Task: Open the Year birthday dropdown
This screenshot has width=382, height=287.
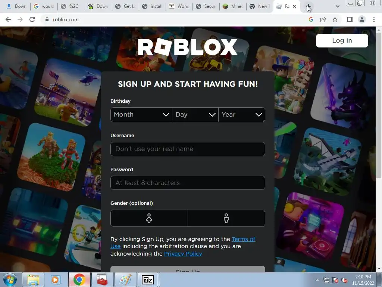Action: pos(242,115)
